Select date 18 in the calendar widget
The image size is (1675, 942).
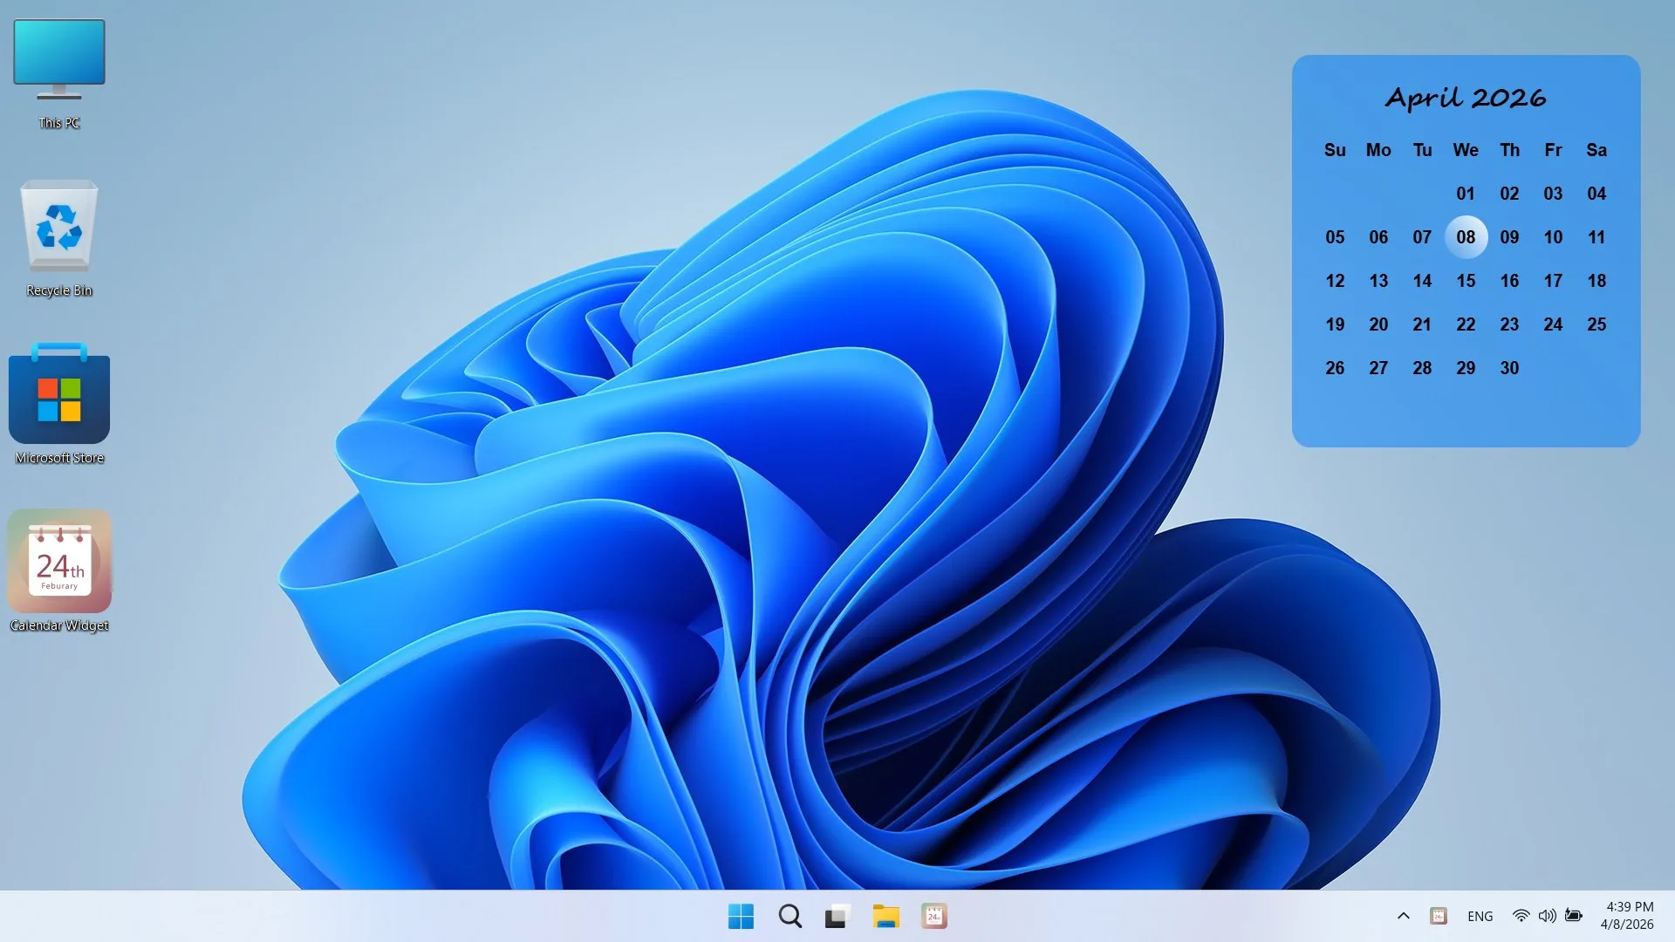click(x=1596, y=281)
